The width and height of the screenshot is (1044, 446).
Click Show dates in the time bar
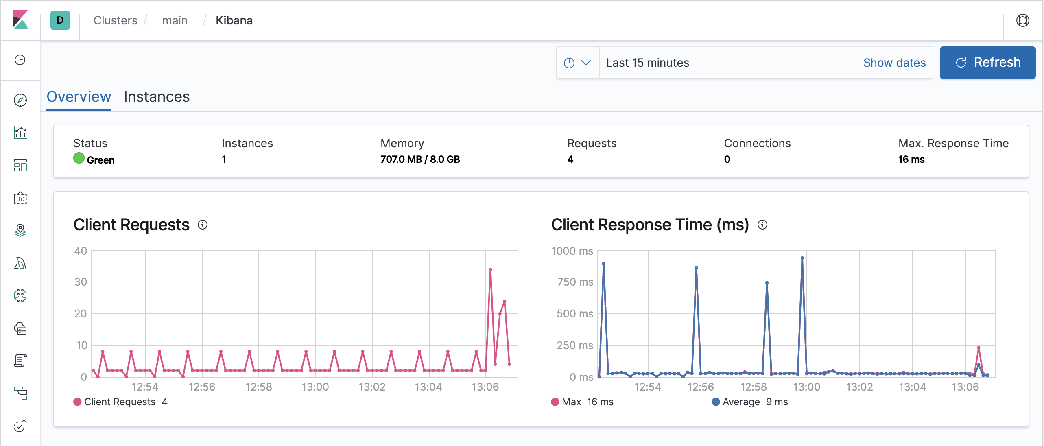coord(894,63)
